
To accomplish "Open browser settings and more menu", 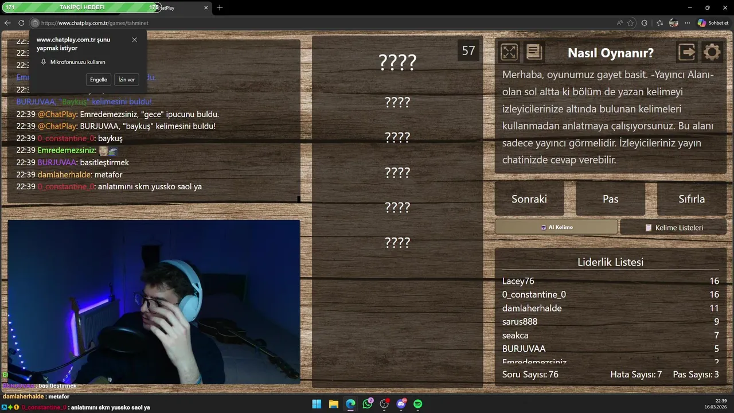I will tap(688, 23).
